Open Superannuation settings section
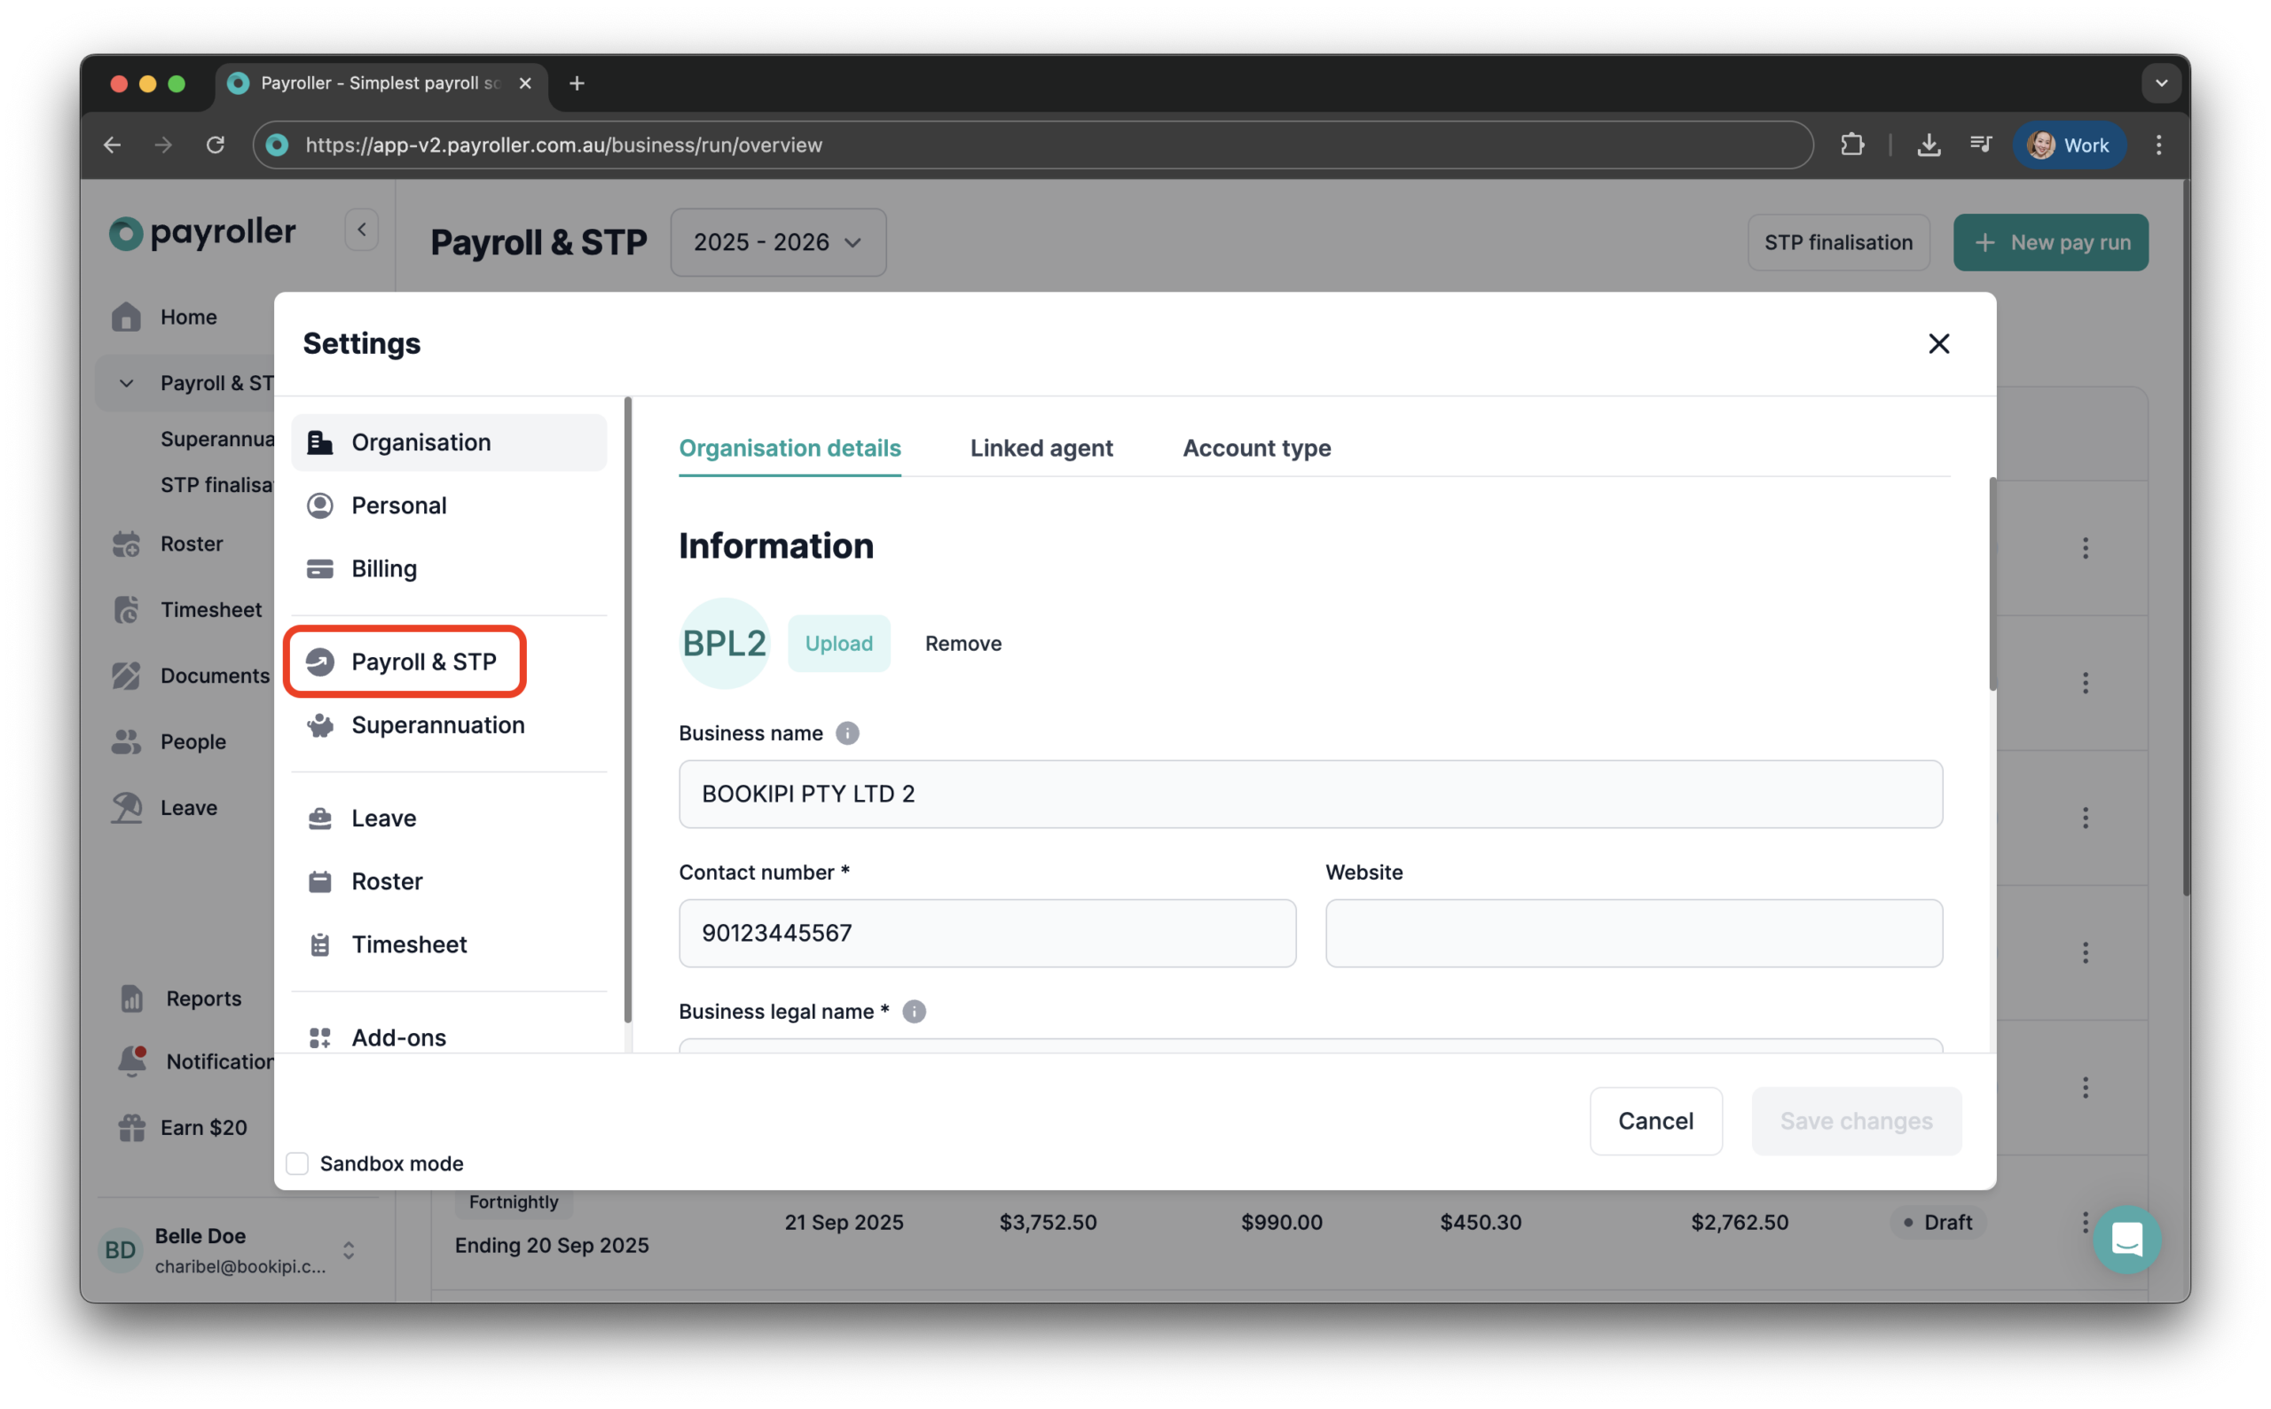The image size is (2271, 1409). (x=448, y=726)
